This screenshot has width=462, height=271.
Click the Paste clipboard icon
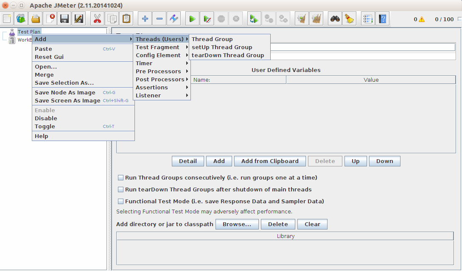[x=126, y=19]
